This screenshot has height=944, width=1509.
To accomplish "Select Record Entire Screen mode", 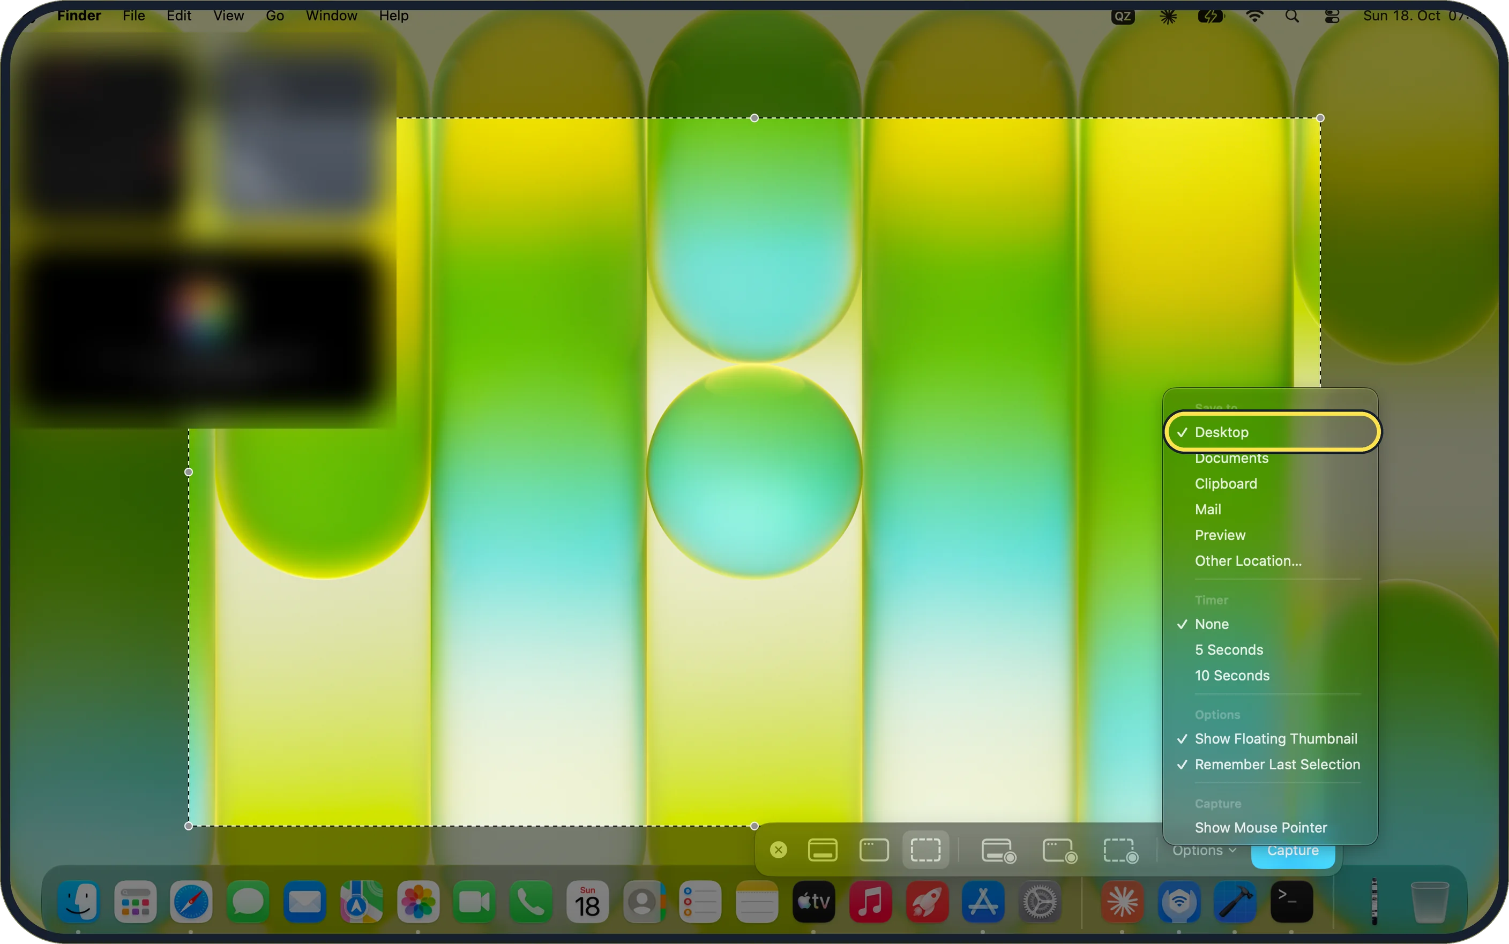I will 998,851.
